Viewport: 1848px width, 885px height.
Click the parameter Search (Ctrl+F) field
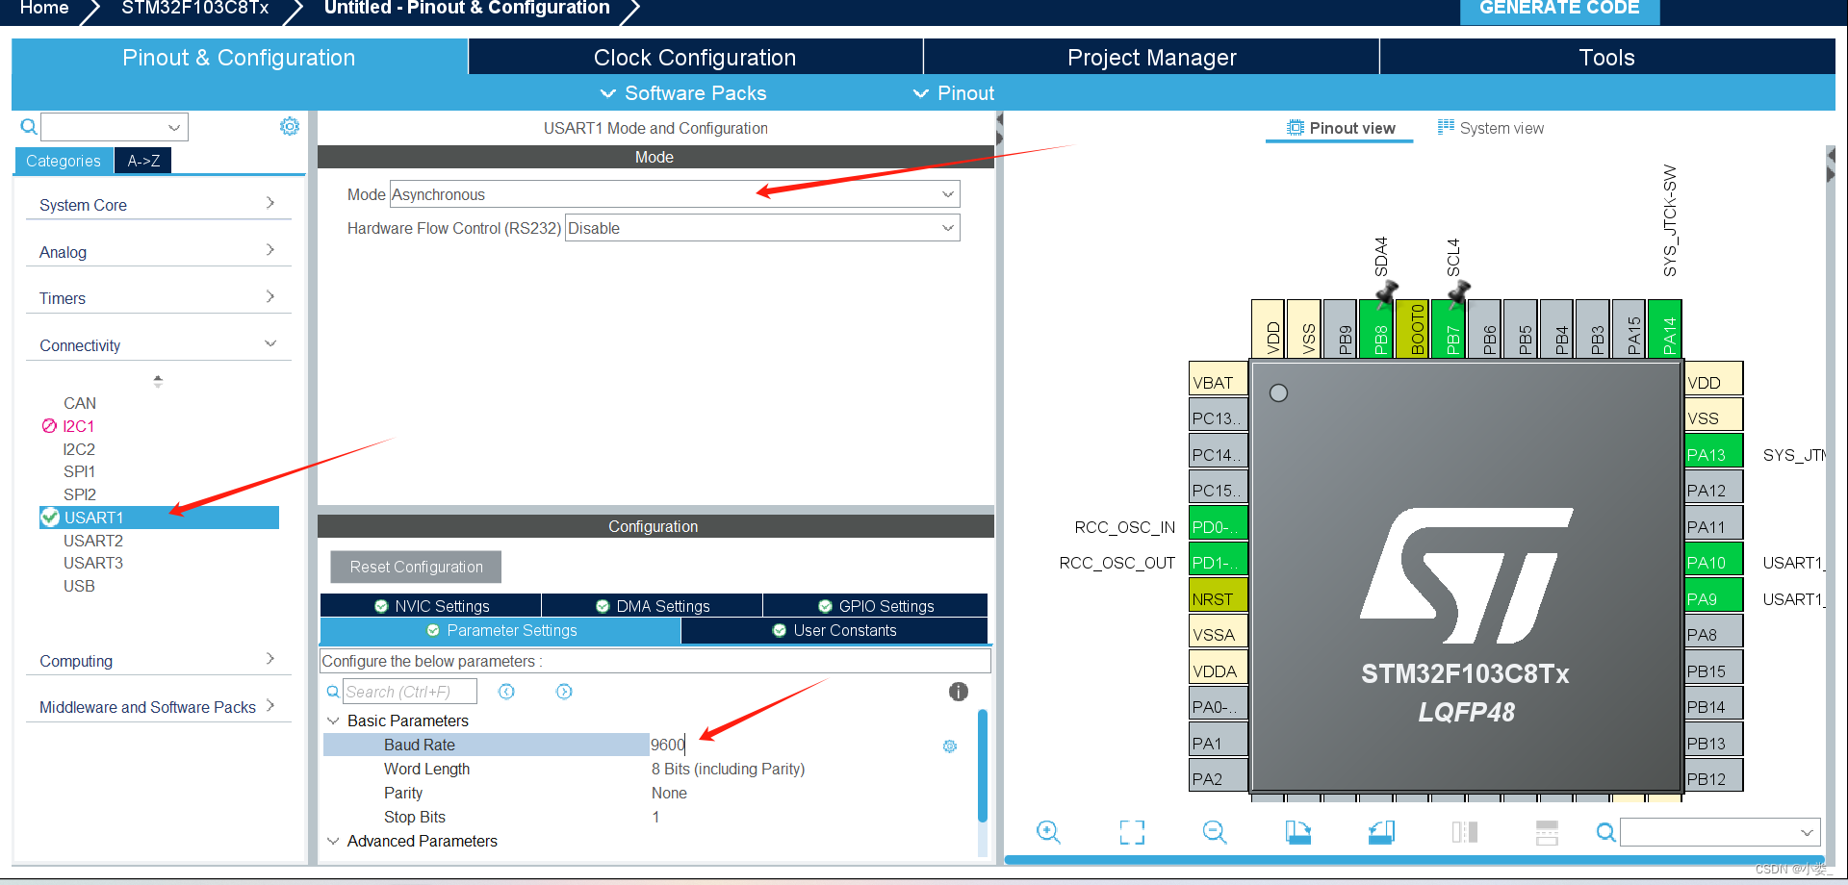click(410, 692)
